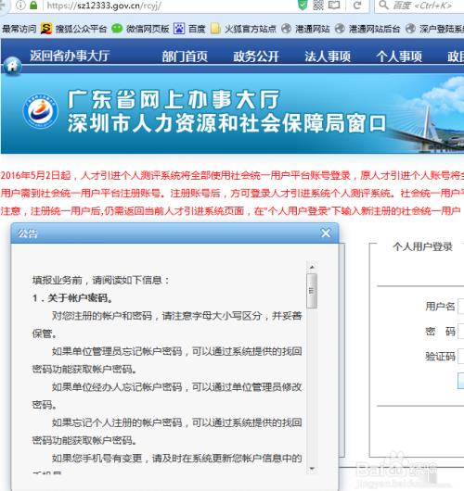Click the 验证码 label in the login form
464x491 pixels.
pyautogui.click(x=440, y=357)
